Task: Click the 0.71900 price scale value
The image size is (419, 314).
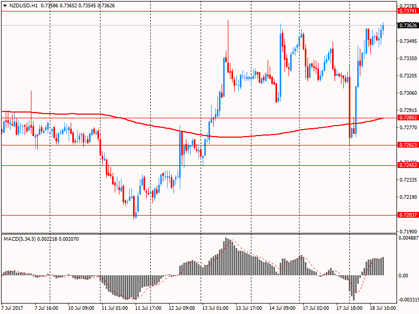Action: coord(409,232)
